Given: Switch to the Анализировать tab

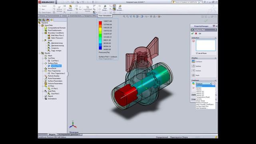Looking at the screenshot, I should [76, 16].
